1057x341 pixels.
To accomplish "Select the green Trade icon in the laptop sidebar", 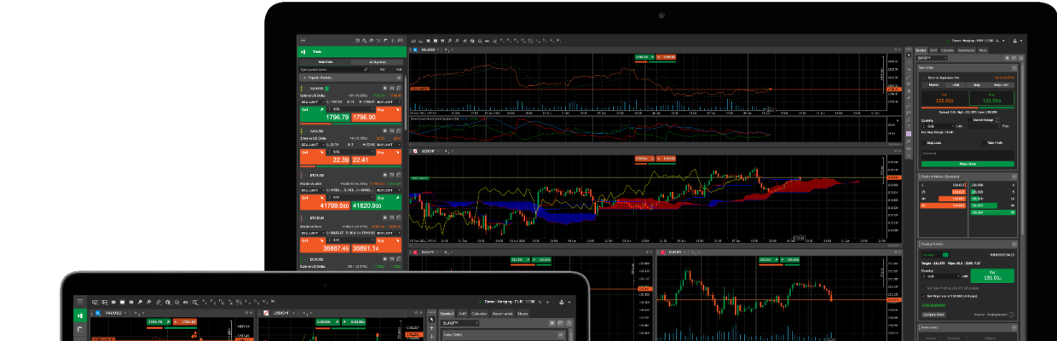I will (x=79, y=315).
